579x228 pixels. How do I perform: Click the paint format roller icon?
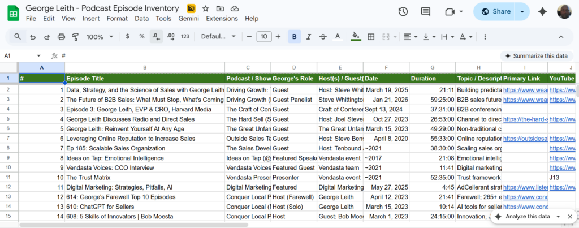[x=75, y=37]
